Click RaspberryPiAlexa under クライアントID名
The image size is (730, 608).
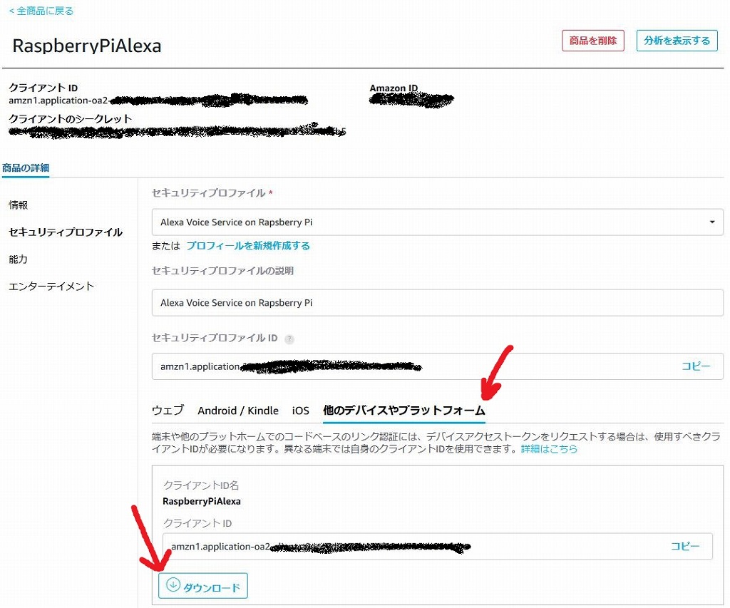[202, 501]
